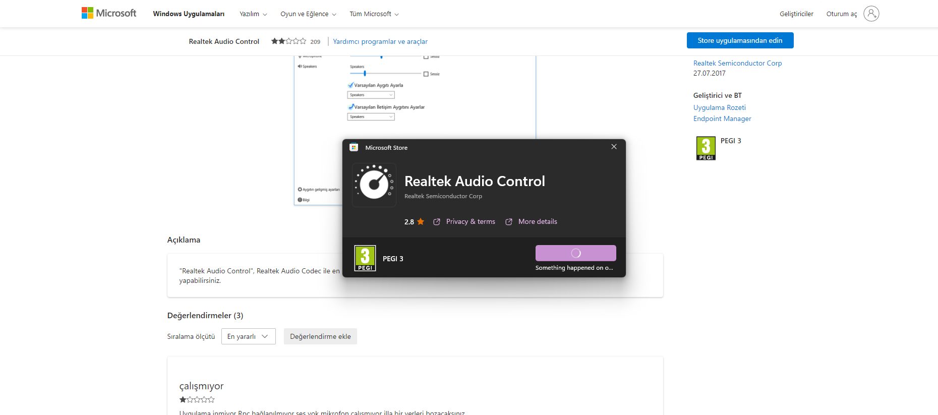Toggle Varsayılan İletişim Aygıtını Ayarlar checkbox

coord(350,107)
